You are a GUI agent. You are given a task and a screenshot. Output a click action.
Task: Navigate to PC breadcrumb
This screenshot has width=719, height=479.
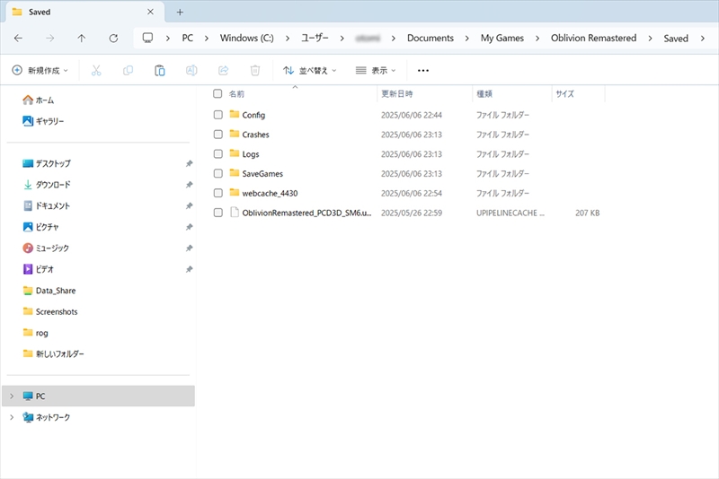(188, 38)
